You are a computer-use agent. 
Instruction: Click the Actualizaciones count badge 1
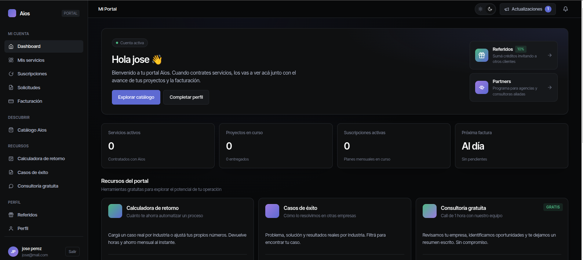(x=548, y=9)
